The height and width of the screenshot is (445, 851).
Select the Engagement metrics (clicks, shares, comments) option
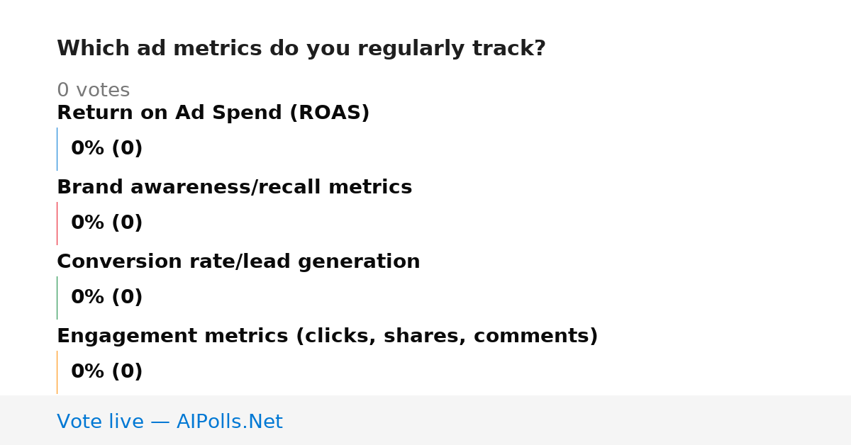tap(327, 336)
